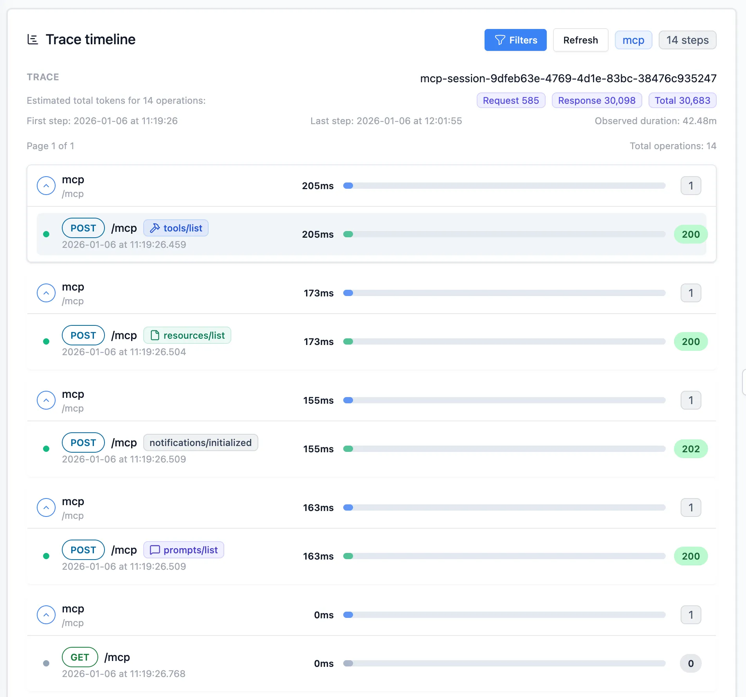Toggle the mcp filter pill

[632, 40]
